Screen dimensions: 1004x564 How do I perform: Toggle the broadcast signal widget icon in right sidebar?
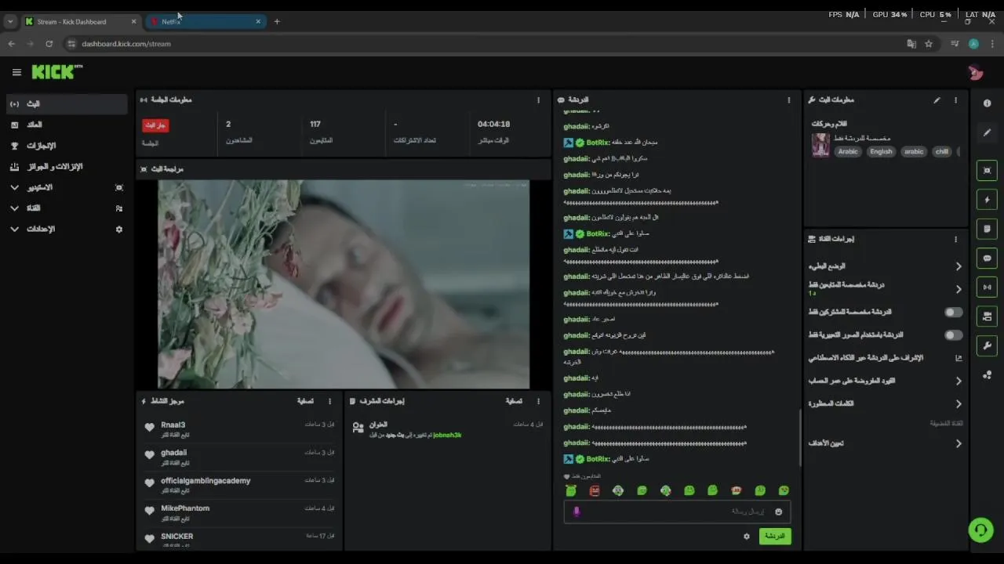tap(987, 287)
